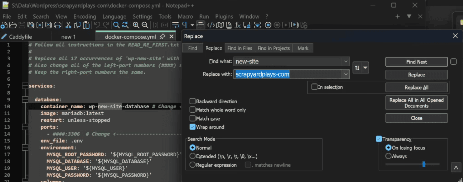Close the current file via toolbar icon
The height and width of the screenshot is (182, 463).
coord(40,25)
